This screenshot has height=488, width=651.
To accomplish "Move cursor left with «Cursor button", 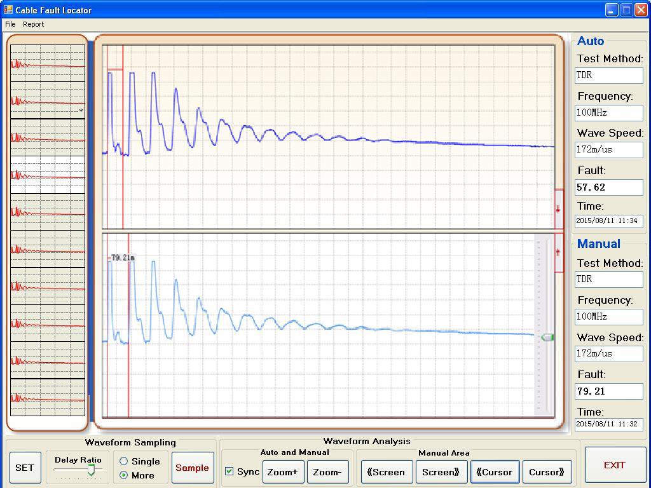I will 495,472.
